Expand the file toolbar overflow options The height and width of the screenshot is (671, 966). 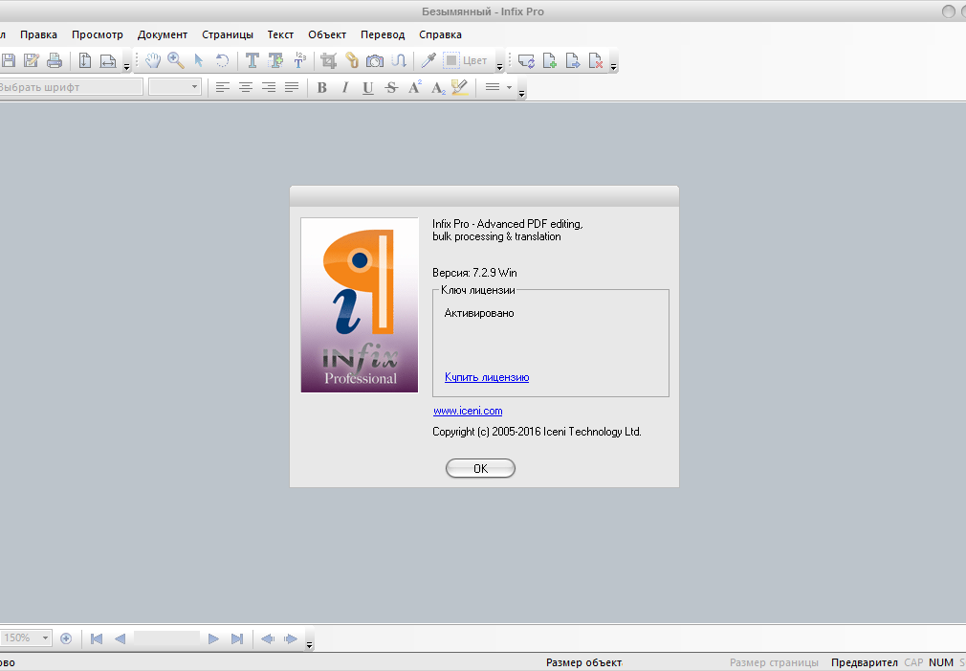[x=126, y=66]
